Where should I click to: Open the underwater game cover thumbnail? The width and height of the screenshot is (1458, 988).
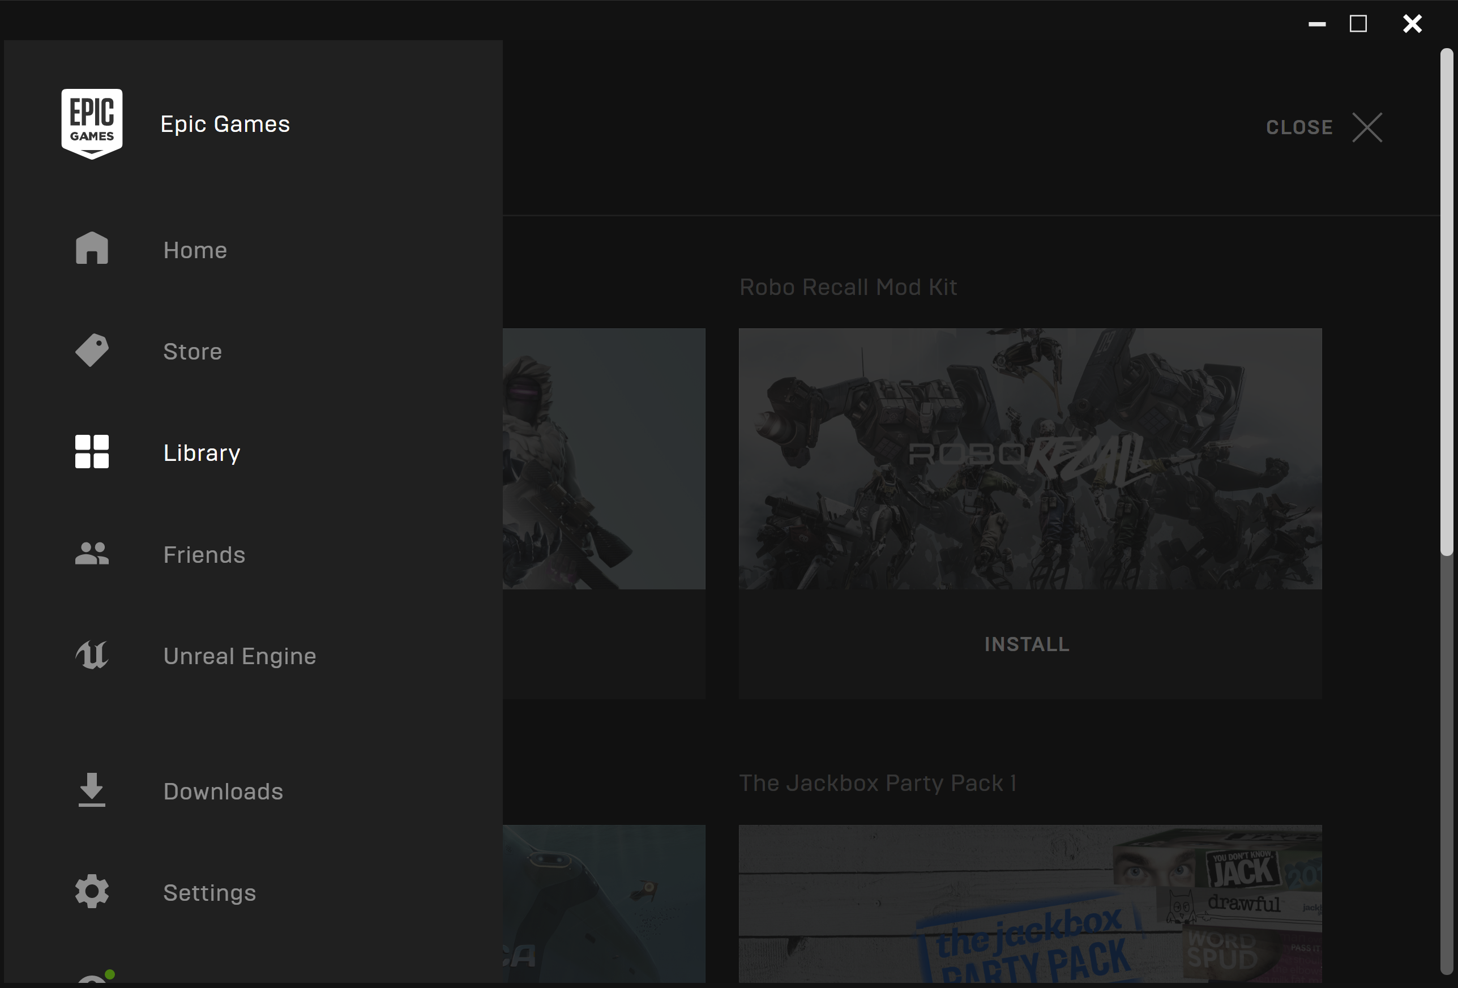coord(604,904)
